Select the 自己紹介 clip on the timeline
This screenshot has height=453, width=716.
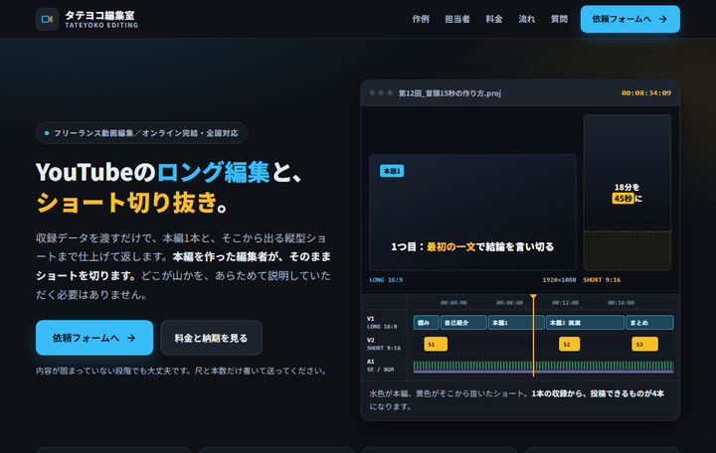[463, 323]
